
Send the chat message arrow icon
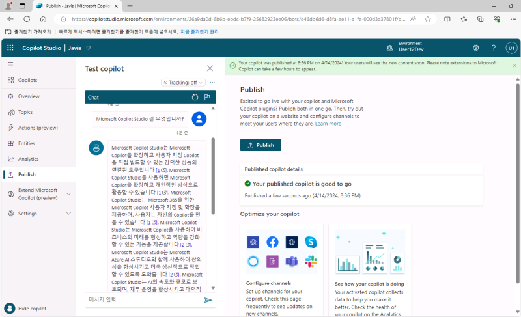208,300
